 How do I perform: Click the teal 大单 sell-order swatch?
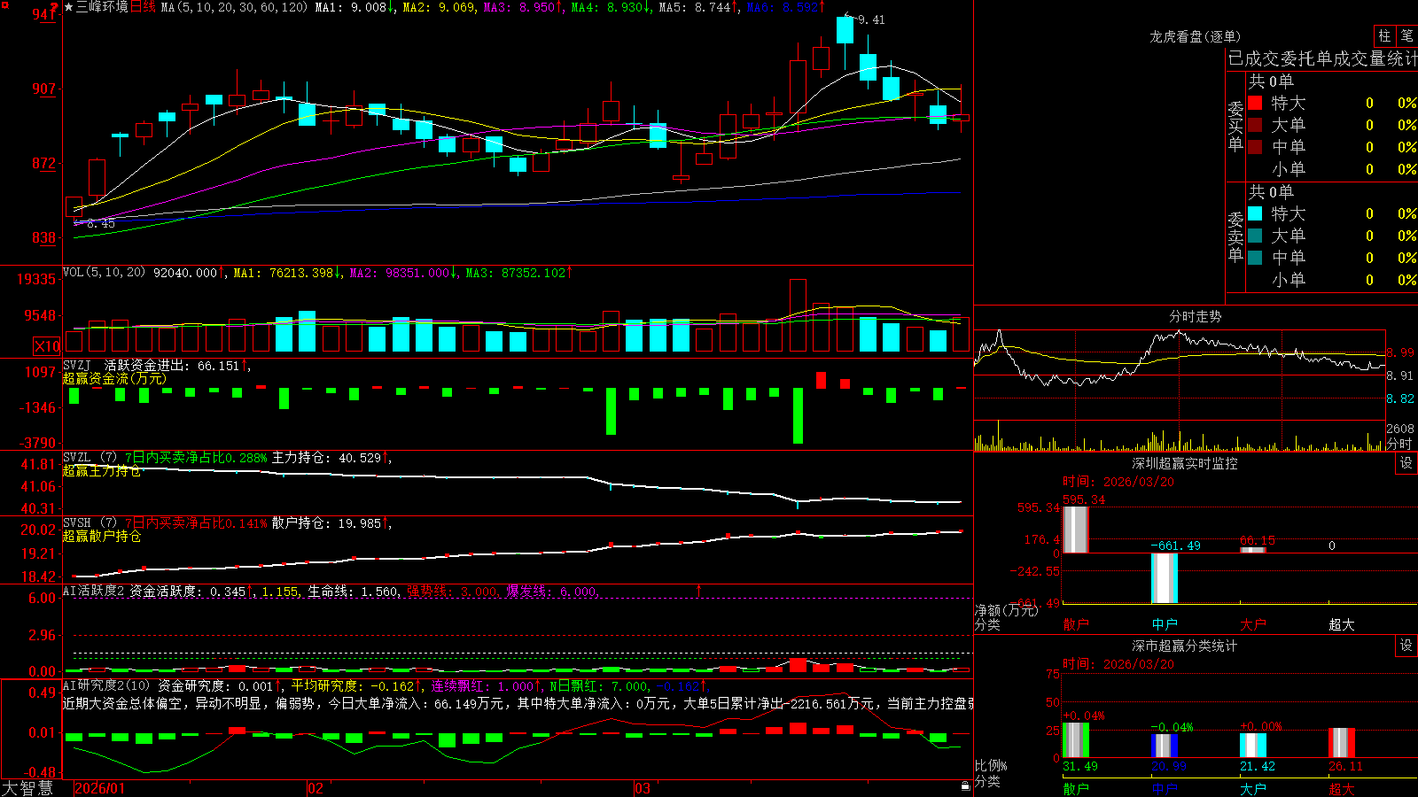1255,236
